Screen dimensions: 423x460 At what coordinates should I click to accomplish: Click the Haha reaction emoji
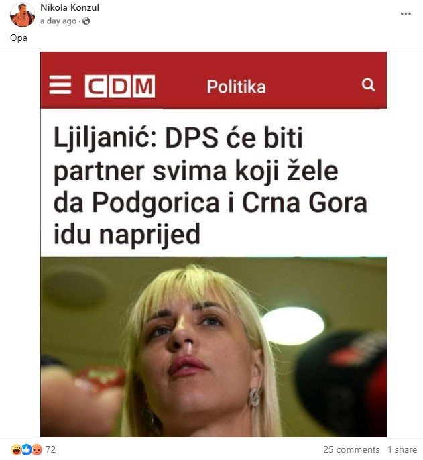[x=16, y=449]
